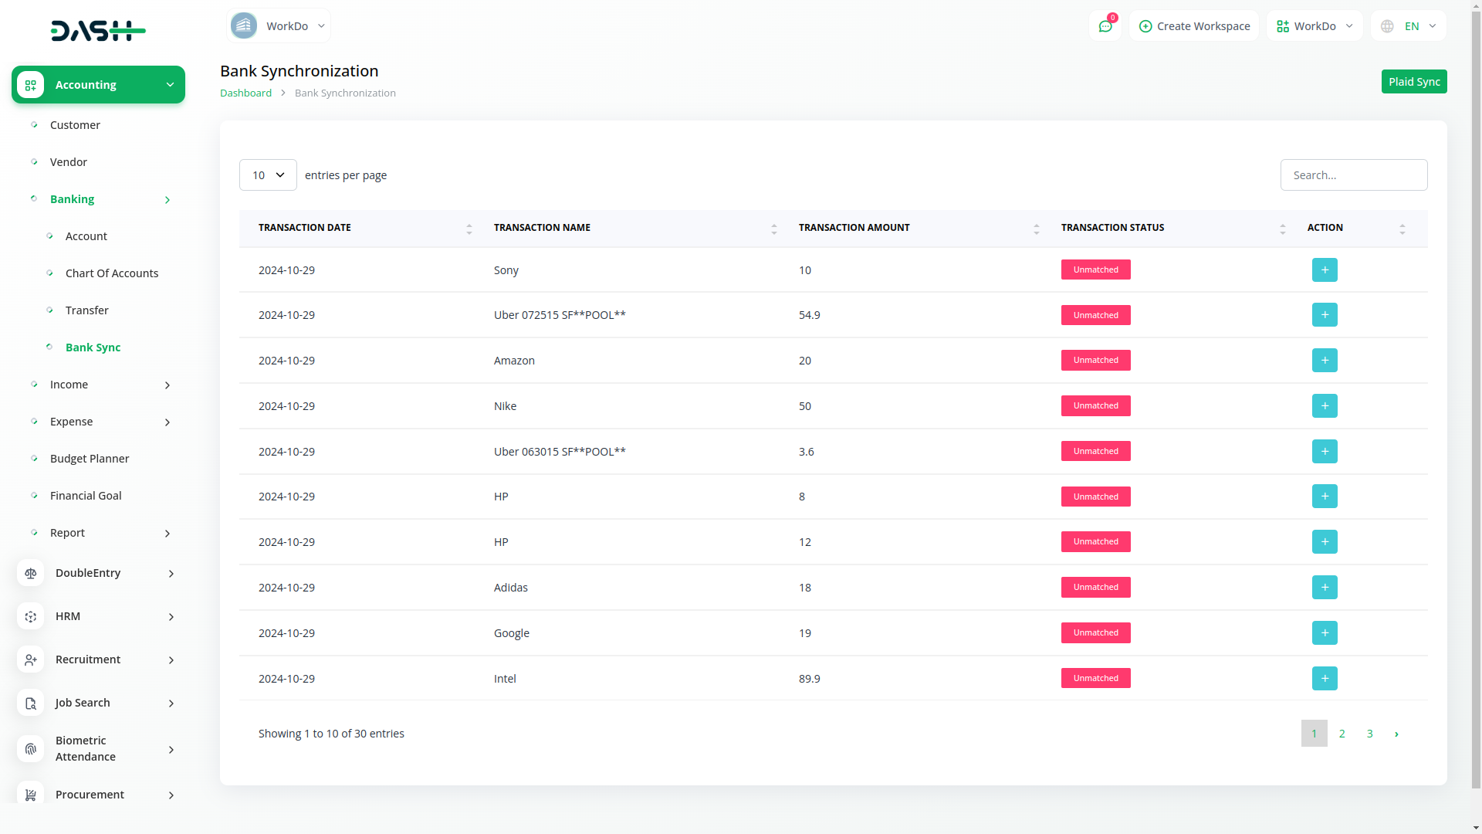Click the chat messages icon in header
Image resolution: width=1482 pixels, height=834 pixels.
click(1105, 26)
